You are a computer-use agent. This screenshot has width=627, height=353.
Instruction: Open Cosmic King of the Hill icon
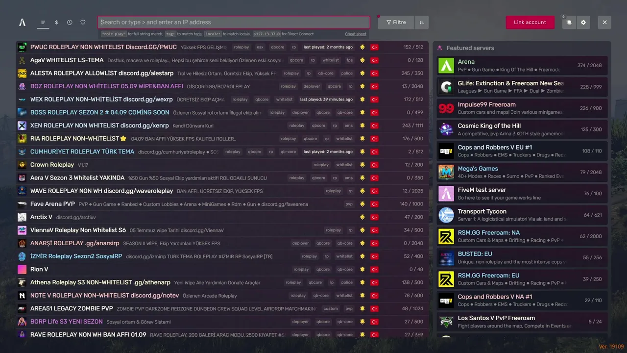point(446,129)
